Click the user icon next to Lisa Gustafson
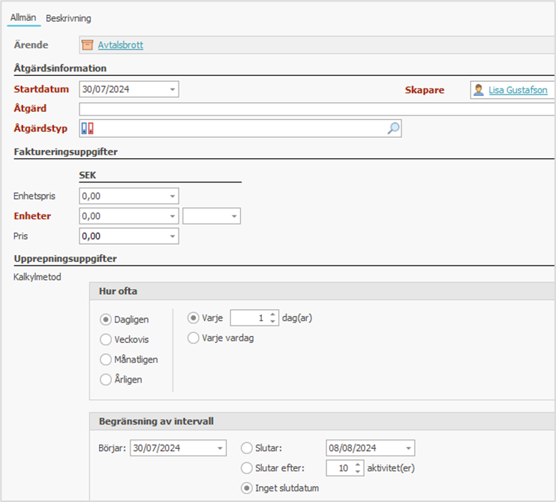This screenshot has width=556, height=502. [x=478, y=90]
